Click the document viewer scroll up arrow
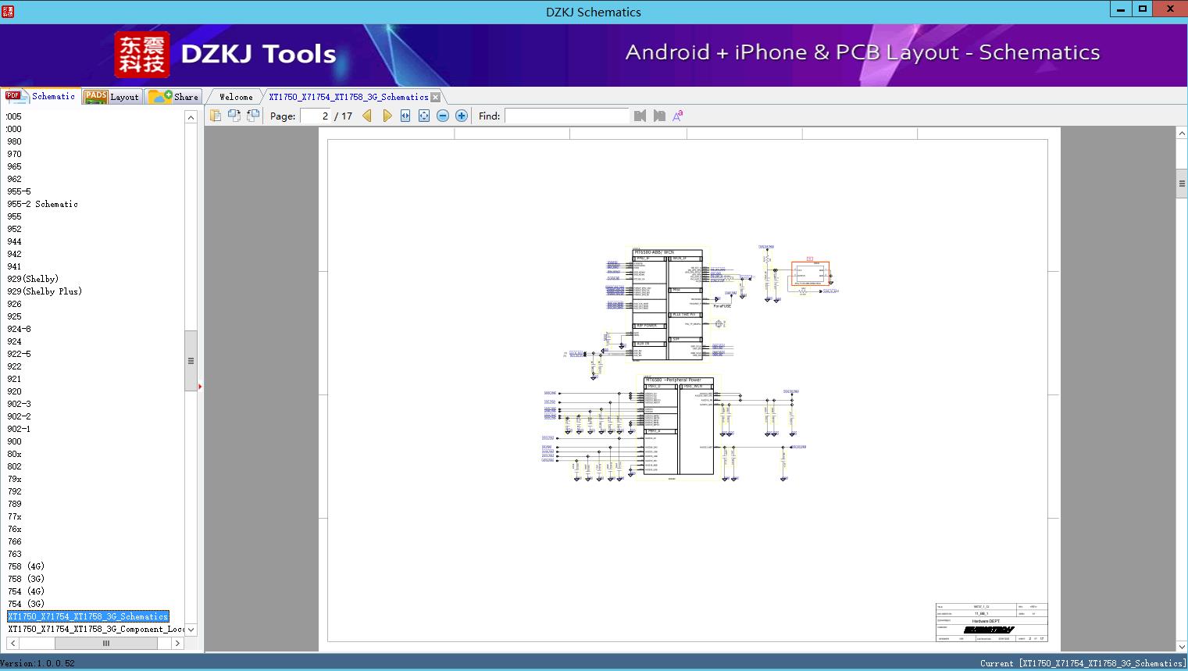The width and height of the screenshot is (1188, 671). click(x=1182, y=134)
